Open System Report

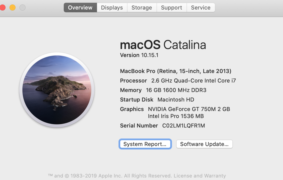145,144
